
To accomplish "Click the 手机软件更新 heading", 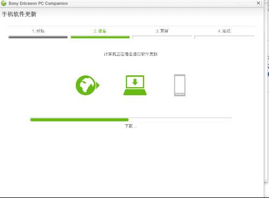I will tap(19, 14).
